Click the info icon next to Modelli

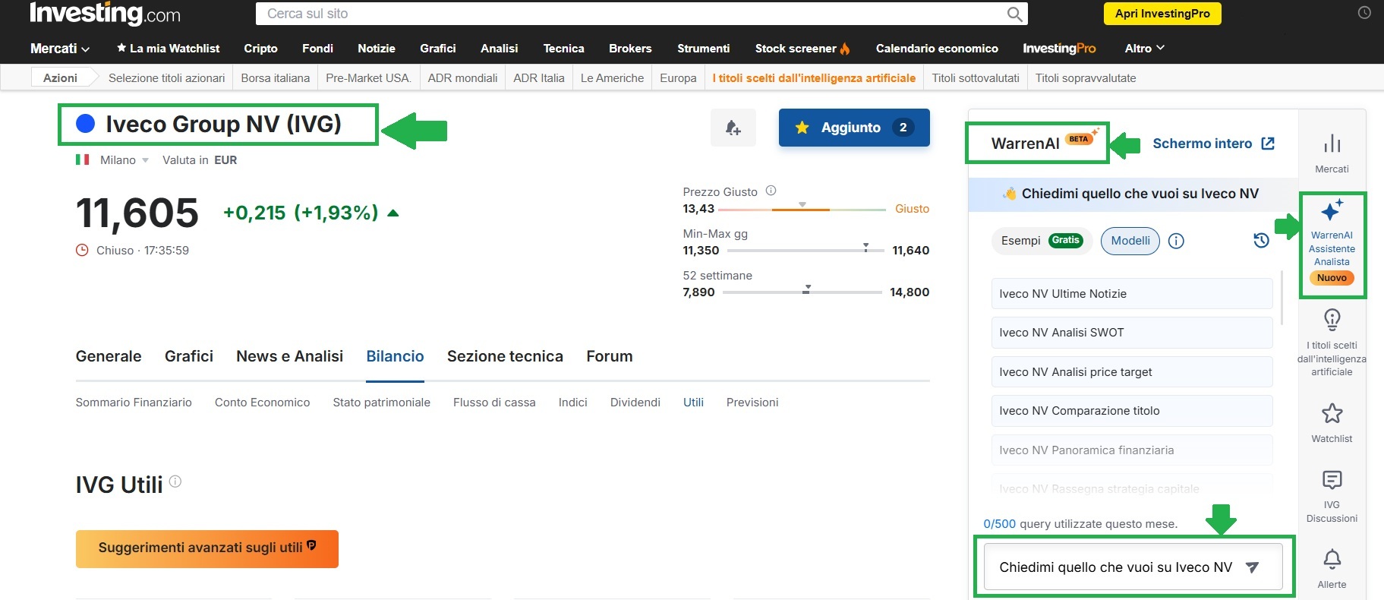tap(1176, 241)
